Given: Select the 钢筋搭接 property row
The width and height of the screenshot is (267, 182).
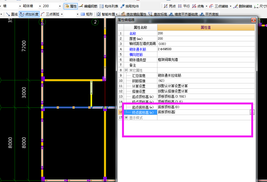Looking at the screenshot, I should 141,81.
